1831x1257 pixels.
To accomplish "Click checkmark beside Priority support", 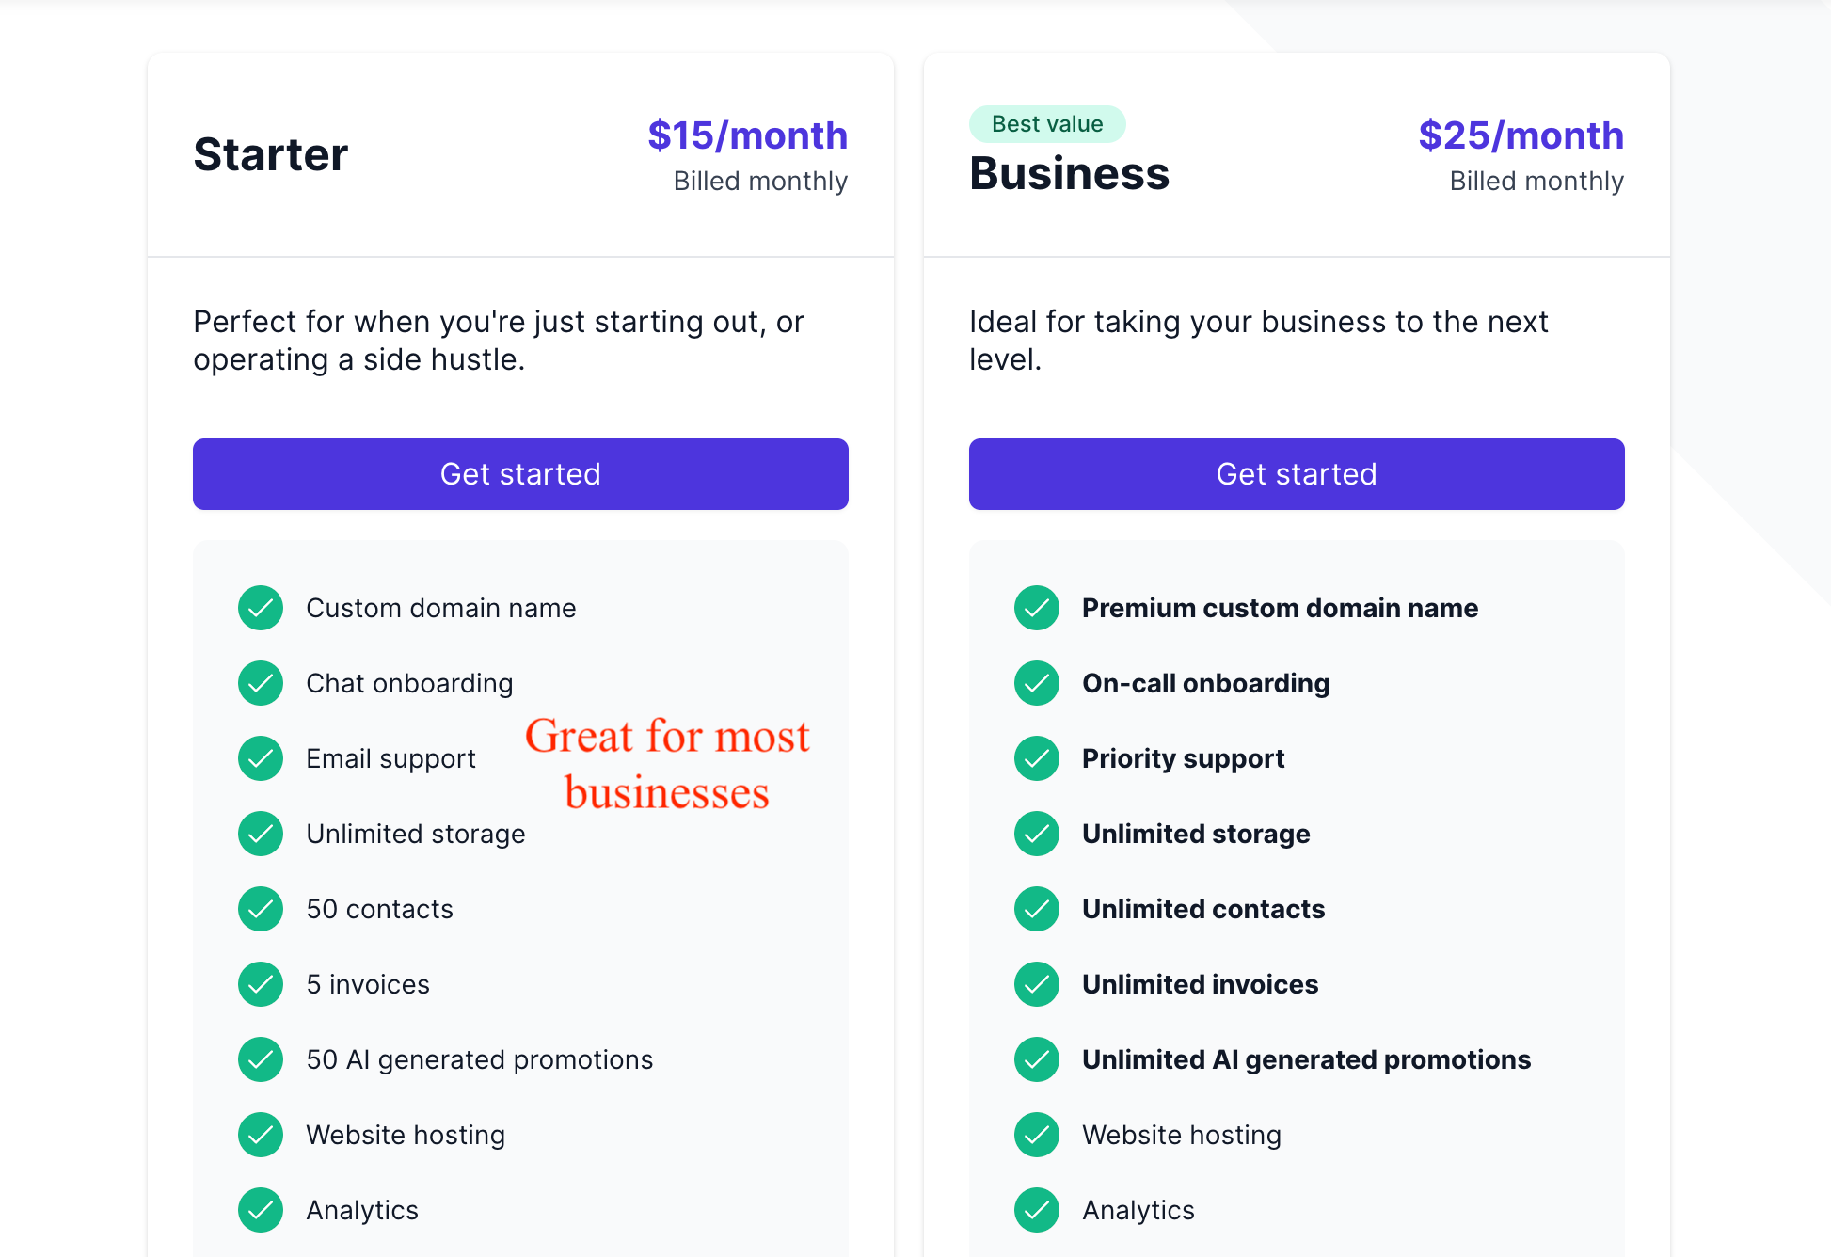I will [x=1037, y=758].
